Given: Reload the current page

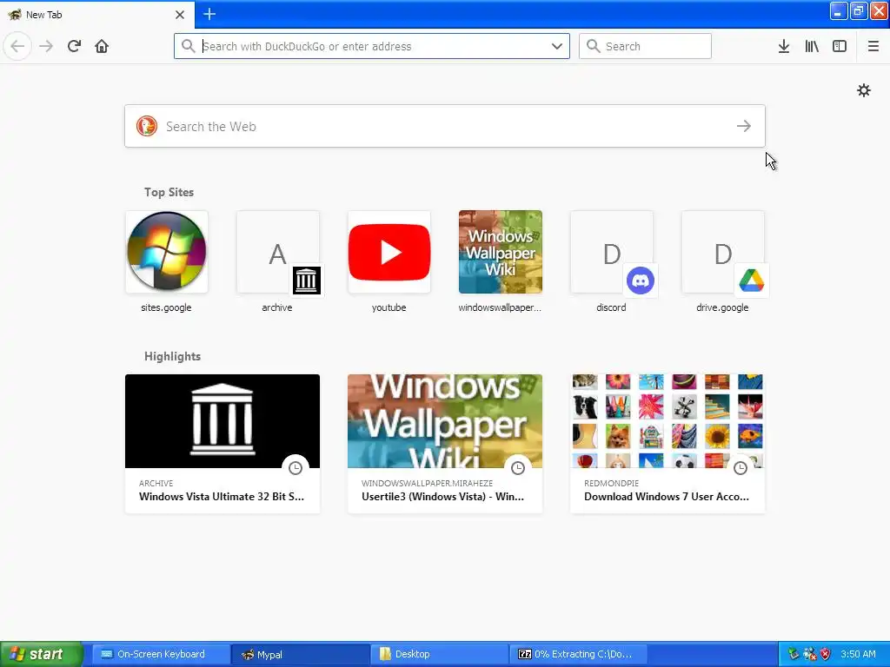Looking at the screenshot, I should pyautogui.click(x=74, y=46).
